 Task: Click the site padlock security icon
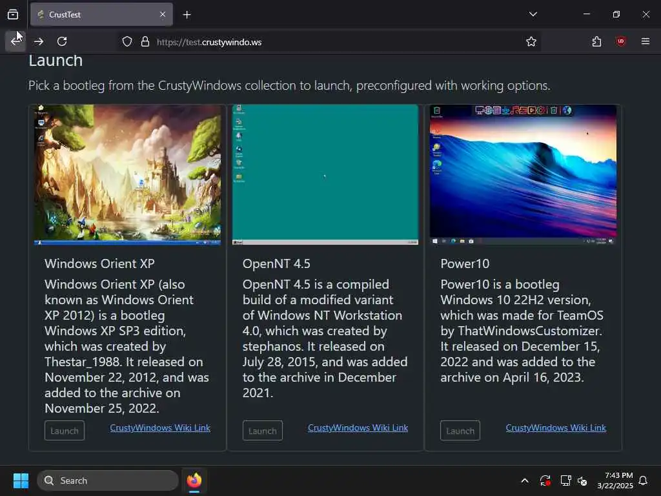click(x=145, y=42)
